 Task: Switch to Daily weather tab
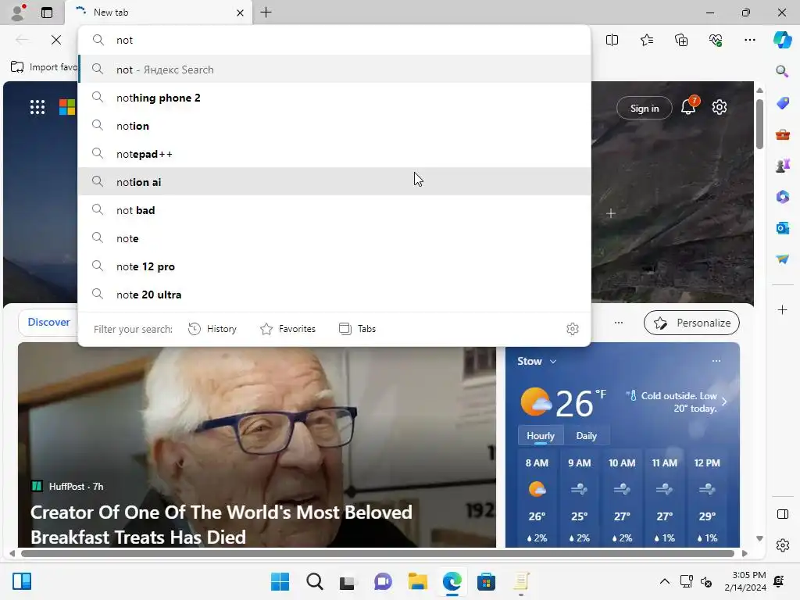(x=586, y=436)
